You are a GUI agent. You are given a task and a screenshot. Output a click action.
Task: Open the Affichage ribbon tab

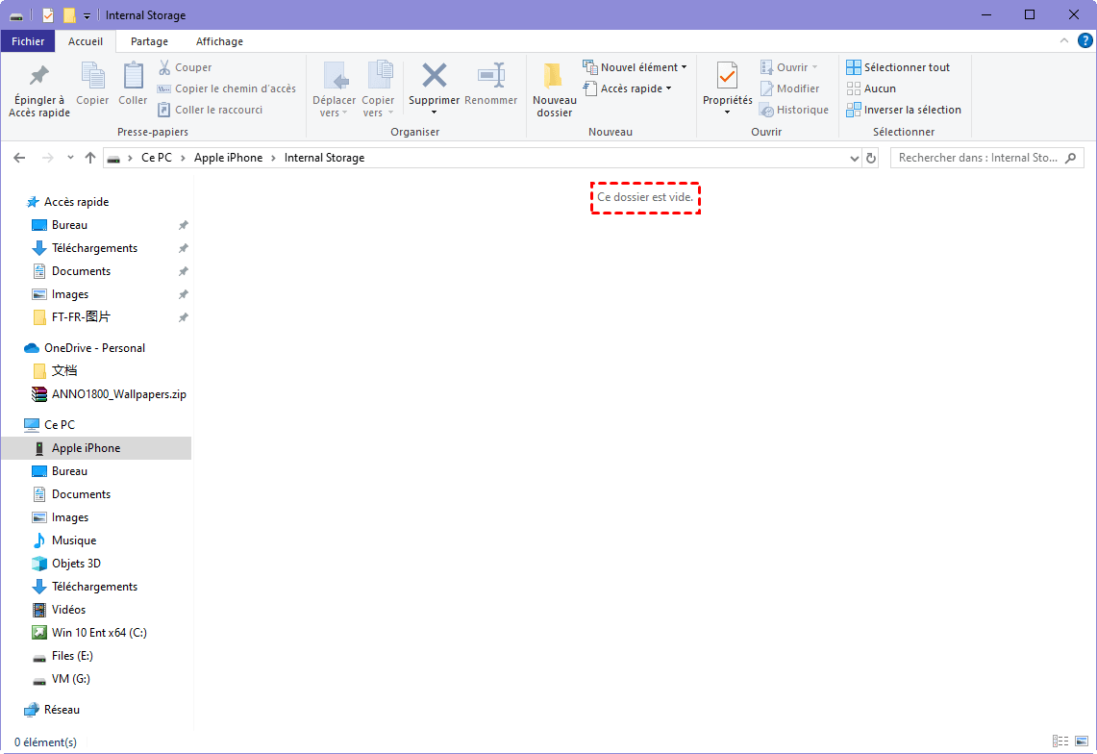coord(219,41)
